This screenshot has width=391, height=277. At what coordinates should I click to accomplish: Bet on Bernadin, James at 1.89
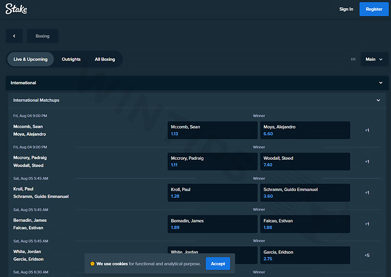[213, 224]
